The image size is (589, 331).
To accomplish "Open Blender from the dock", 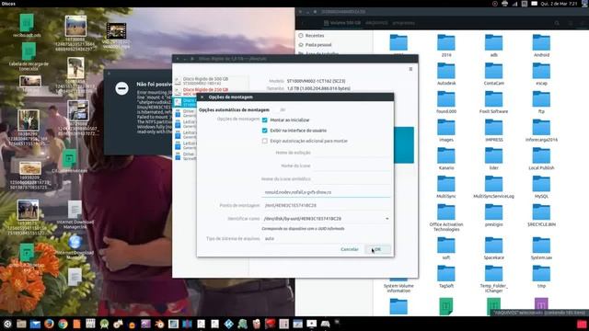I will 159,324.
